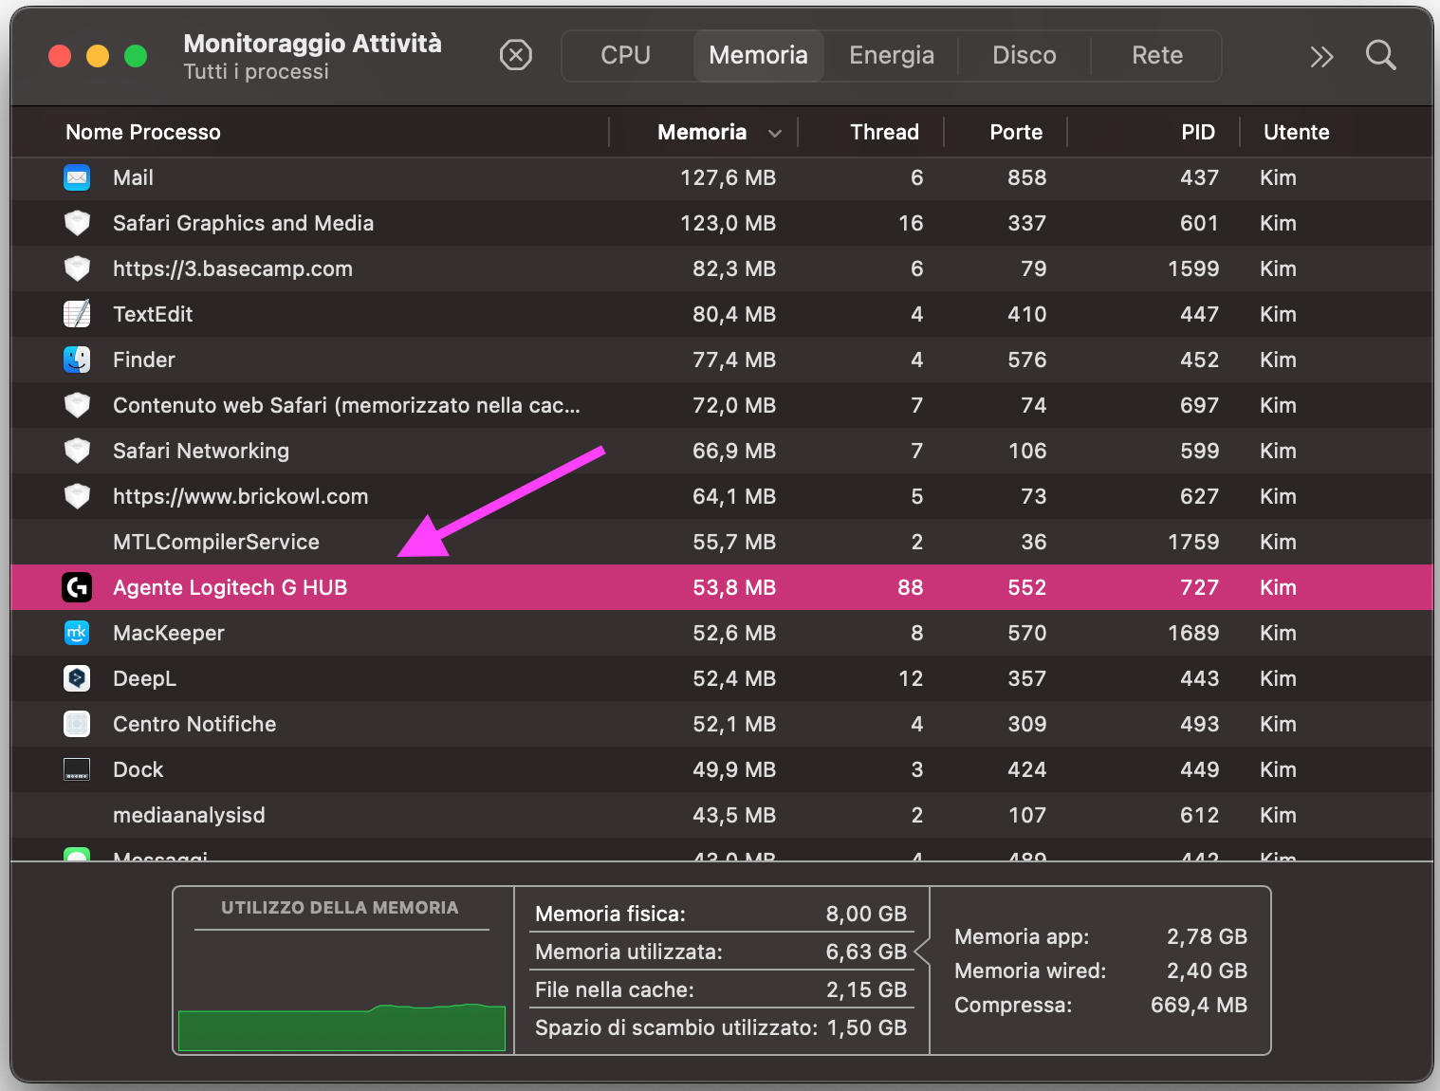Click the MacKeeper app icon
The height and width of the screenshot is (1091, 1440).
coord(77,633)
